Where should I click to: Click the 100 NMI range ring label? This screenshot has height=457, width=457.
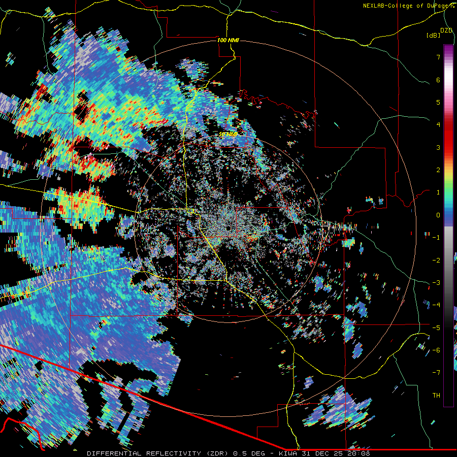point(228,40)
